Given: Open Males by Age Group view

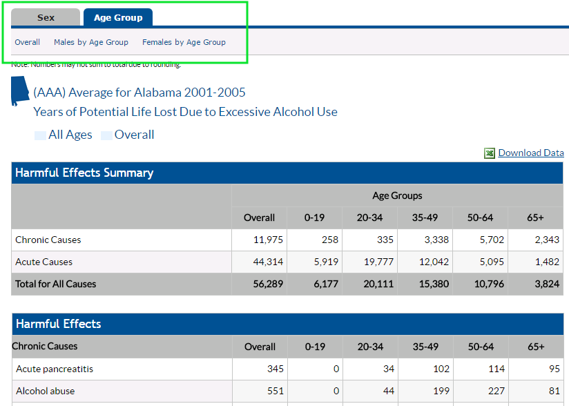Looking at the screenshot, I should (91, 42).
